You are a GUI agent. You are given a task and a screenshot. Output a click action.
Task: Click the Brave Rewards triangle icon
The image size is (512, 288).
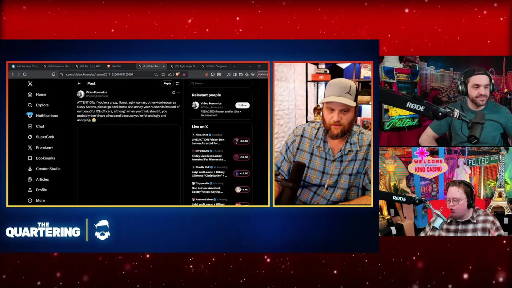click(184, 74)
